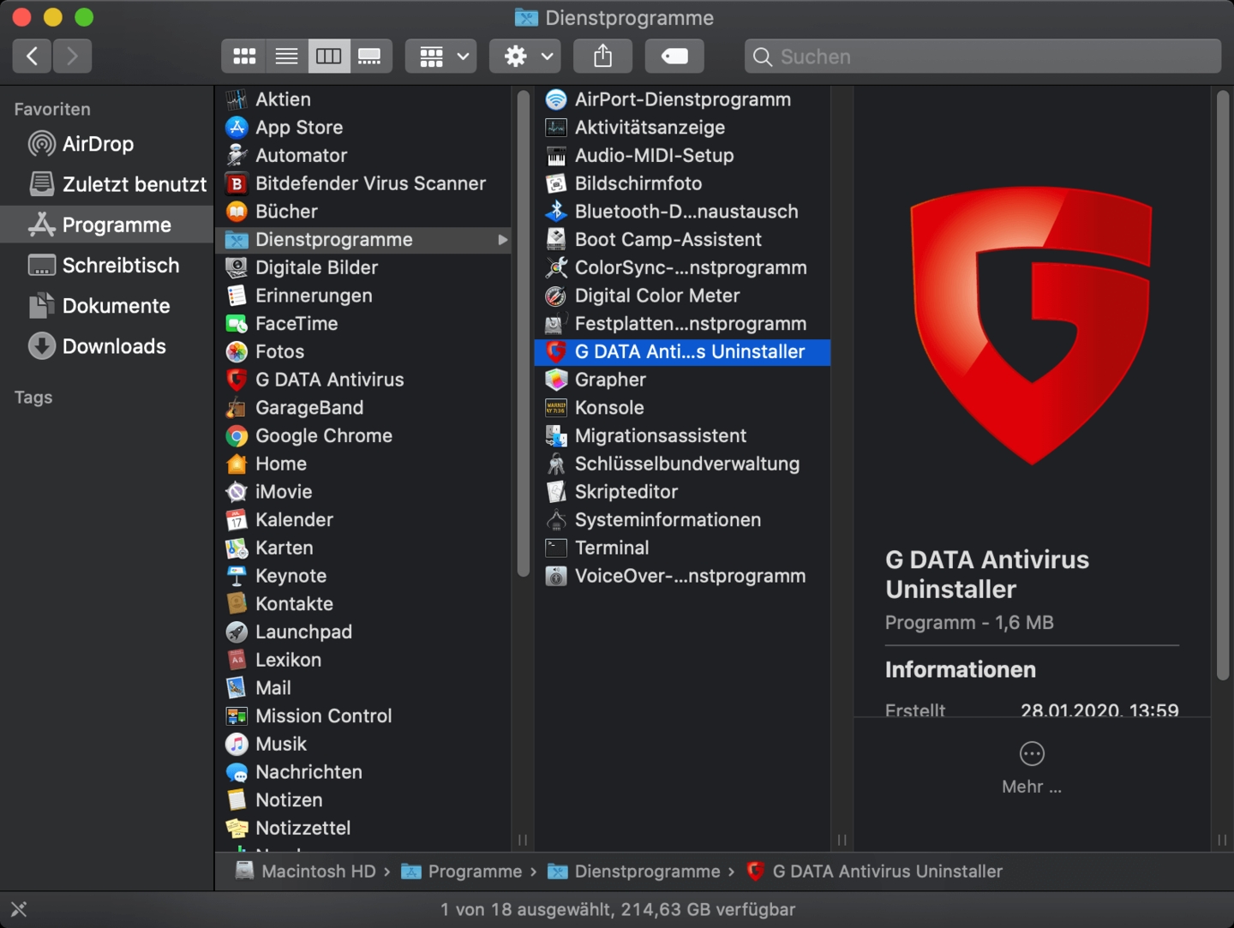Screen dimensions: 1234x928
Task: Focus the Suchen search field
Action: pyautogui.click(x=983, y=57)
